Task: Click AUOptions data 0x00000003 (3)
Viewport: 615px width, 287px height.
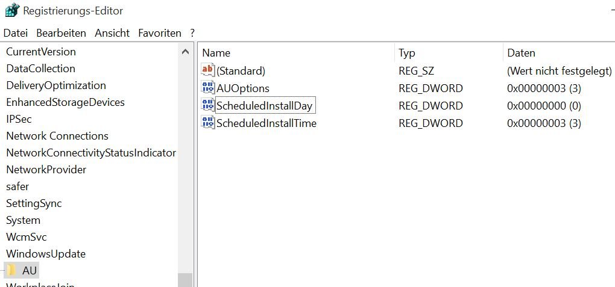Action: pyautogui.click(x=544, y=88)
